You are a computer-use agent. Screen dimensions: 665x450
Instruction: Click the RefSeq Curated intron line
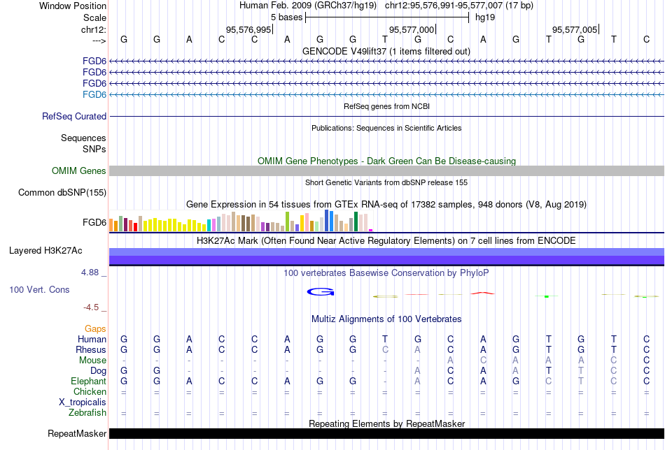(x=386, y=116)
